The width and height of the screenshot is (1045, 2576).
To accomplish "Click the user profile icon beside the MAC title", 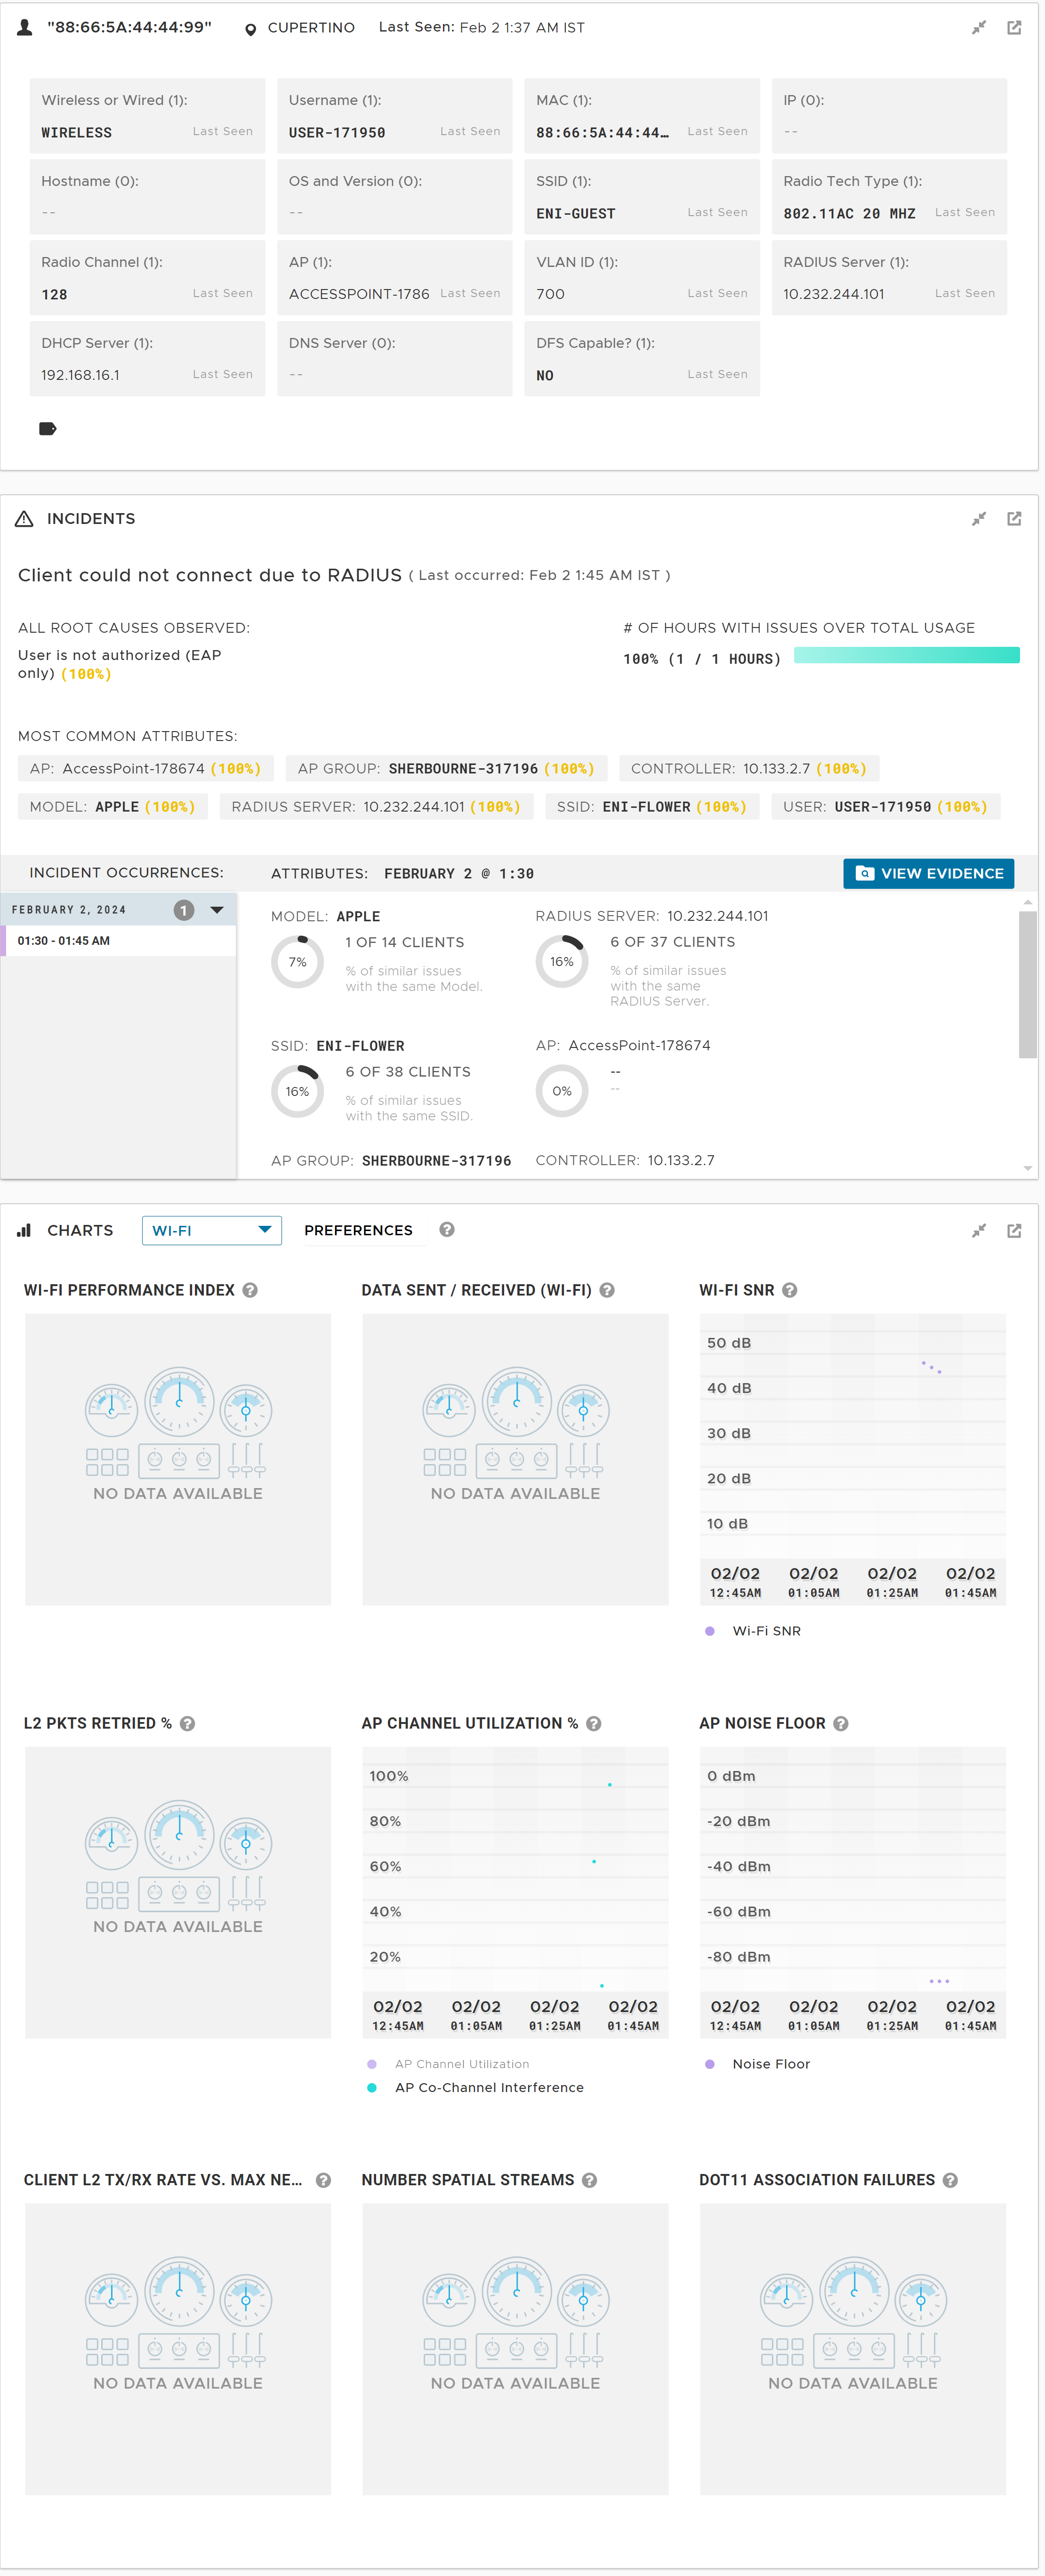I will coord(25,28).
